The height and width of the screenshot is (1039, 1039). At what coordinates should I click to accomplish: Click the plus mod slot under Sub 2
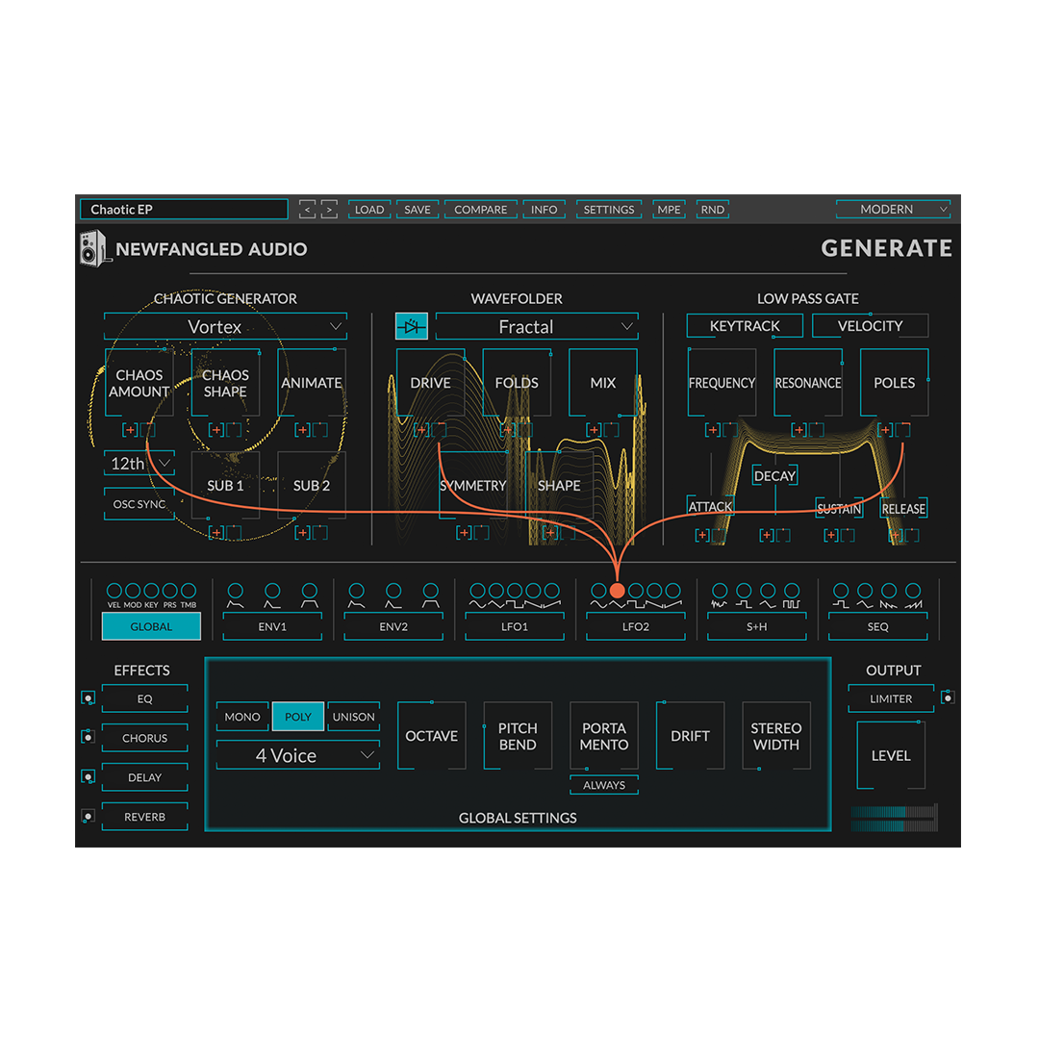302,532
